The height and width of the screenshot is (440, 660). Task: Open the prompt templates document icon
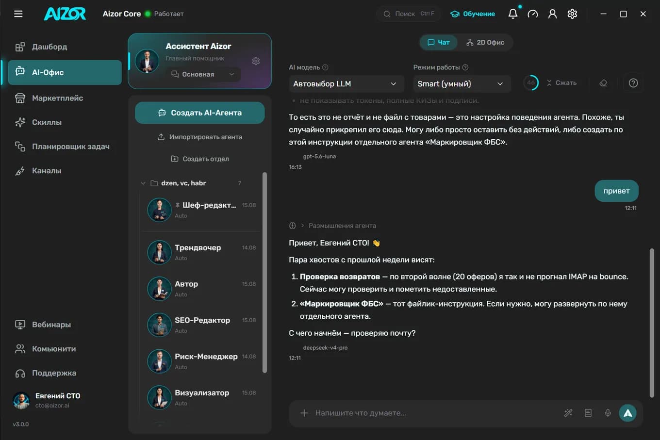(588, 413)
